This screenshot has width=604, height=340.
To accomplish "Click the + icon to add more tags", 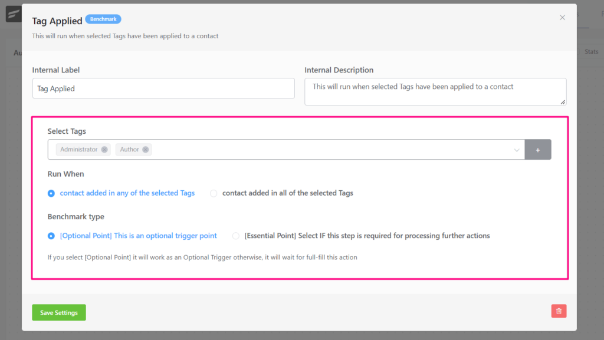I will point(537,149).
